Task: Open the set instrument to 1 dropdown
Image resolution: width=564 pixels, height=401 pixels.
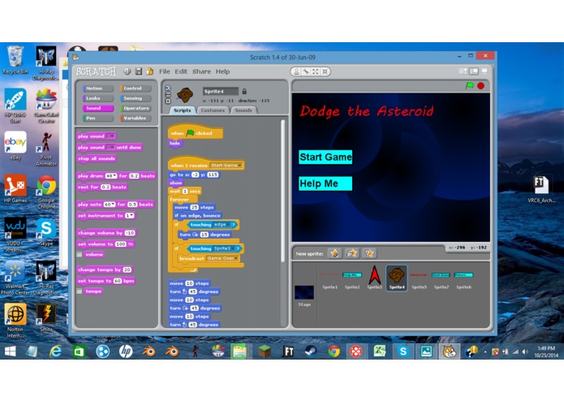Action: tap(130, 215)
